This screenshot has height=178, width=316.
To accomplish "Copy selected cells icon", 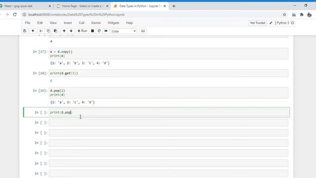I will 48,31.
